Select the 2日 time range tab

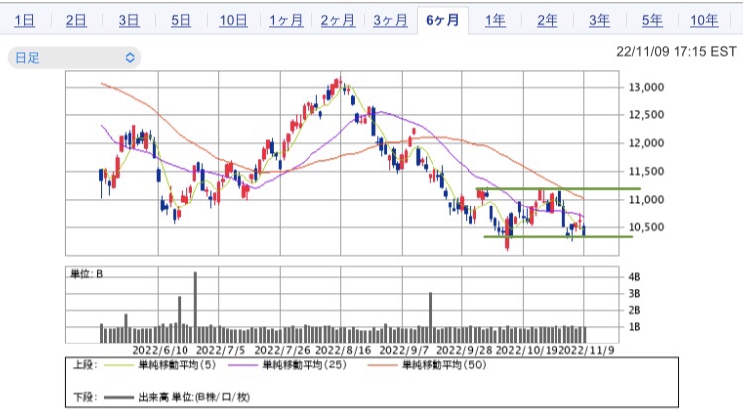coord(76,21)
